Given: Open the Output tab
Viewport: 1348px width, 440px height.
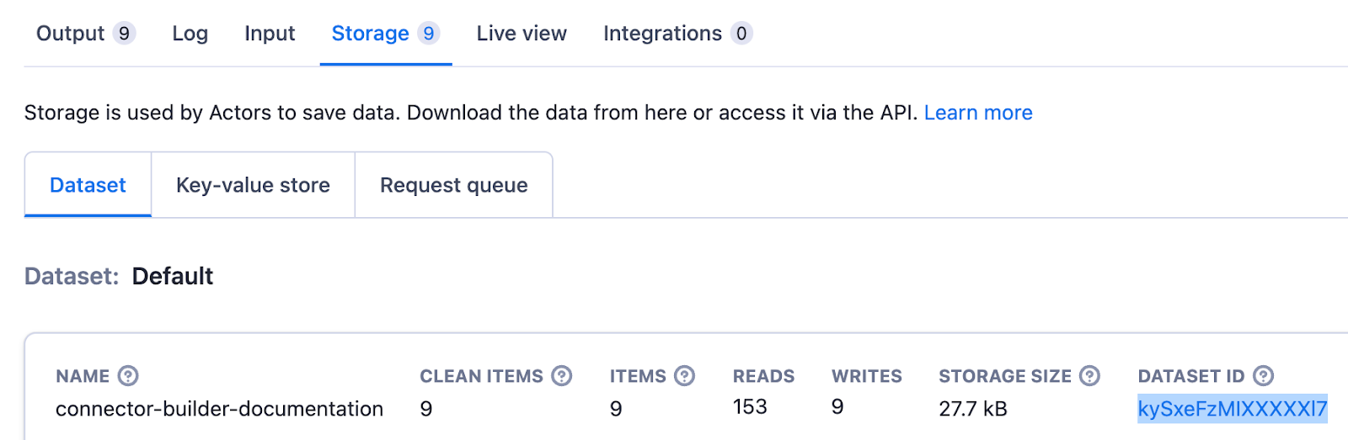Looking at the screenshot, I should point(71,34).
